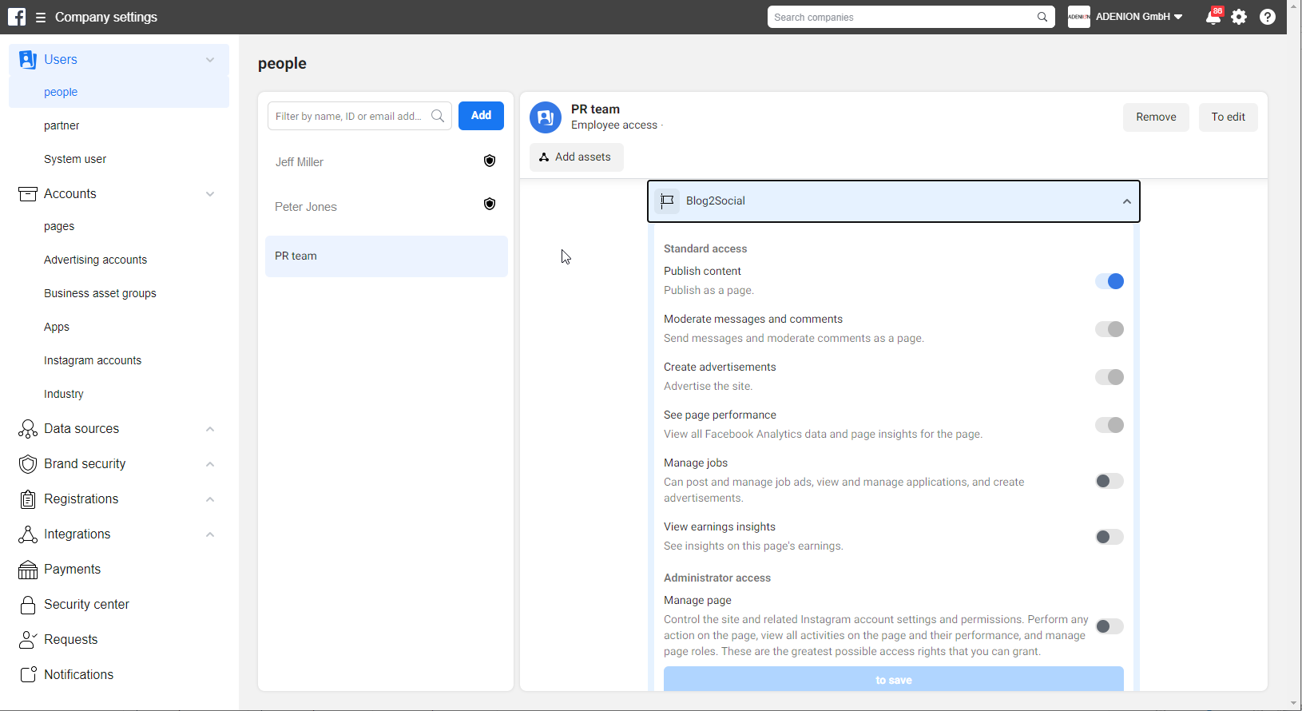Click the PR team avatar icon
Screen dimensions: 1302x711
tap(546, 117)
